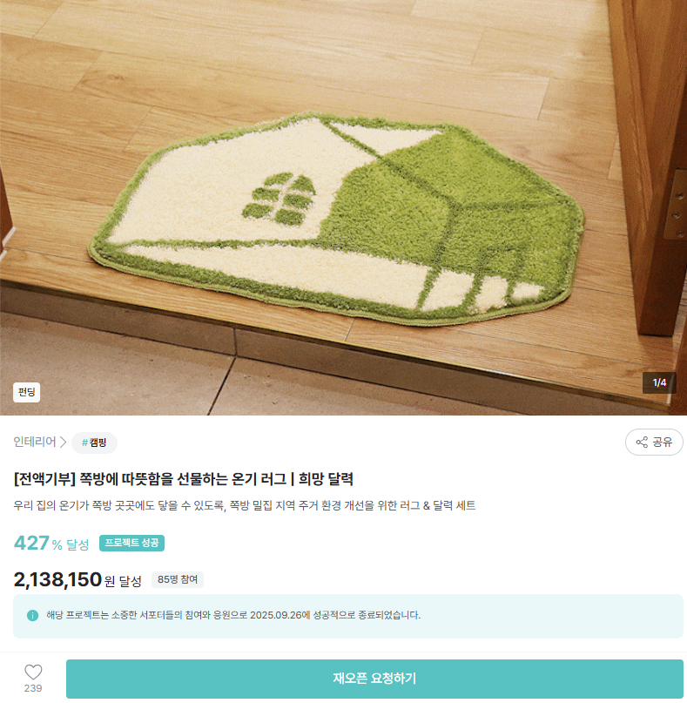
Task: Click the project title starting with [전액기부]
Action: [184, 479]
